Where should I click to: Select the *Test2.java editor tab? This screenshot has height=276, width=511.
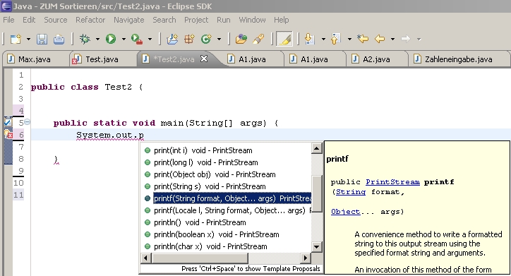(174, 59)
